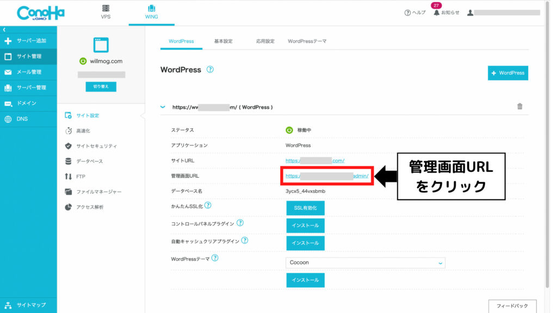The image size is (557, 313).
Task: Click the ConoHa logo
Action: (x=40, y=13)
